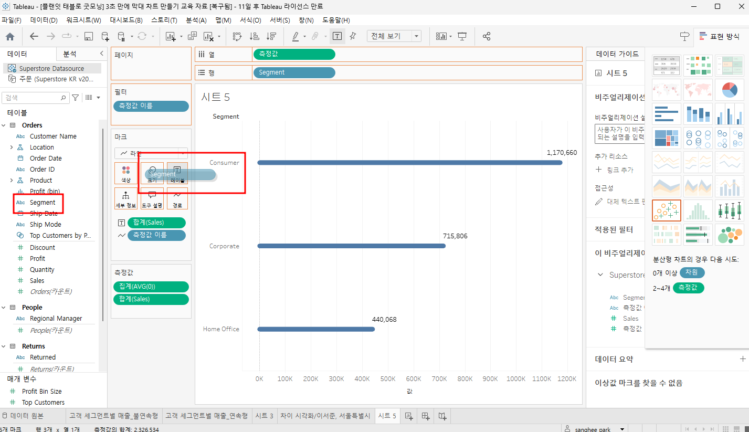Collapse the Orders table group
The image size is (749, 432).
[x=4, y=125]
